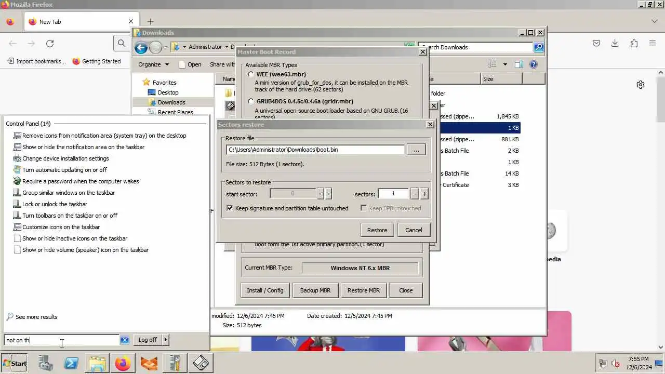Screen dimensions: 665x374
Task: Select Desktop under Favorites
Action: 168,92
